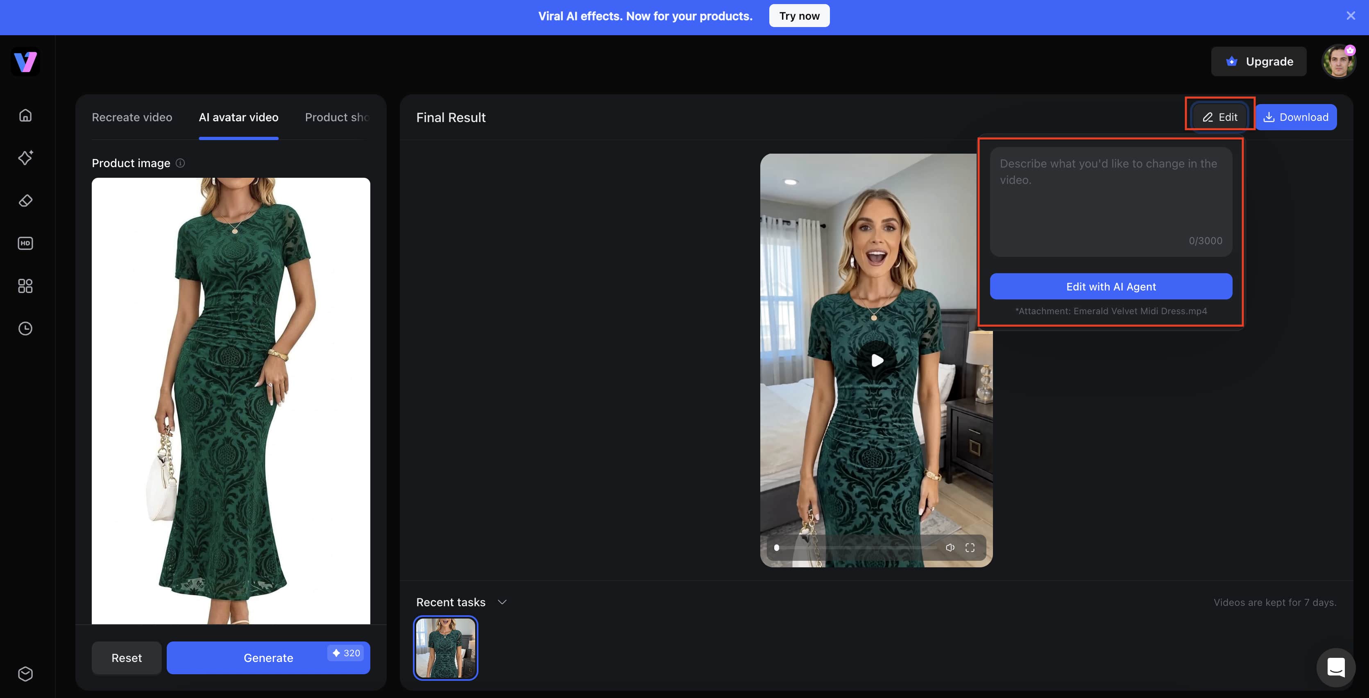Open the AI sparkle tool in sidebar
The height and width of the screenshot is (698, 1369).
coord(25,157)
